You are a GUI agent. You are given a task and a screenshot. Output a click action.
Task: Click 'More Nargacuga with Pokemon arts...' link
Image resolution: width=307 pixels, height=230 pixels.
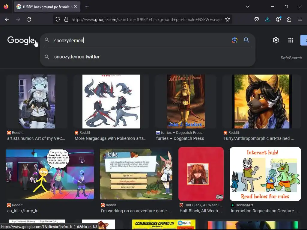pos(110,138)
